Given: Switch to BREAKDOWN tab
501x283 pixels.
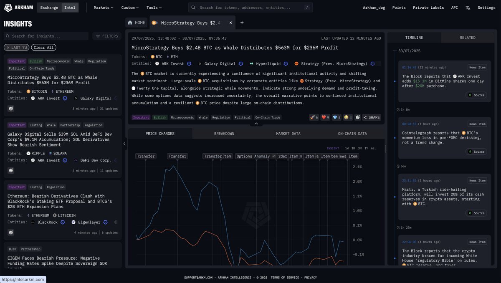Looking at the screenshot, I should (224, 134).
